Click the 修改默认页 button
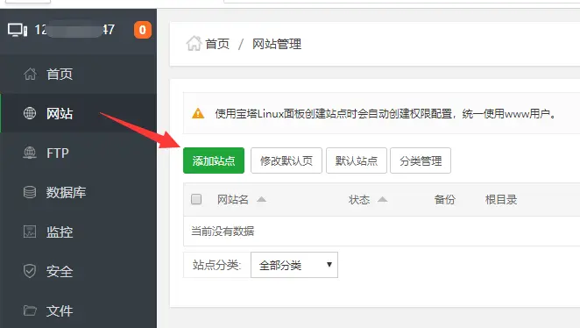Image resolution: width=580 pixels, height=328 pixels. pyautogui.click(x=286, y=160)
